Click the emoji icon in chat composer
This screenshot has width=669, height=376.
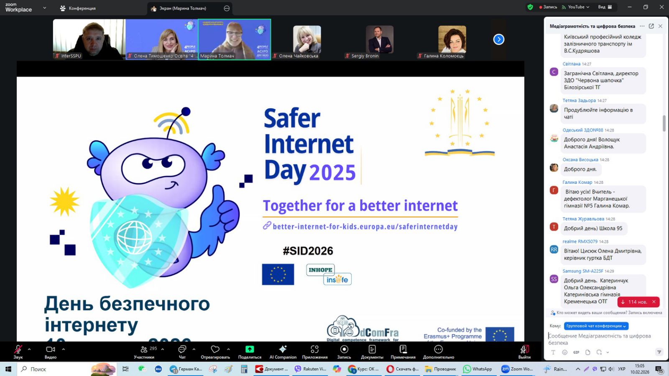pyautogui.click(x=564, y=352)
